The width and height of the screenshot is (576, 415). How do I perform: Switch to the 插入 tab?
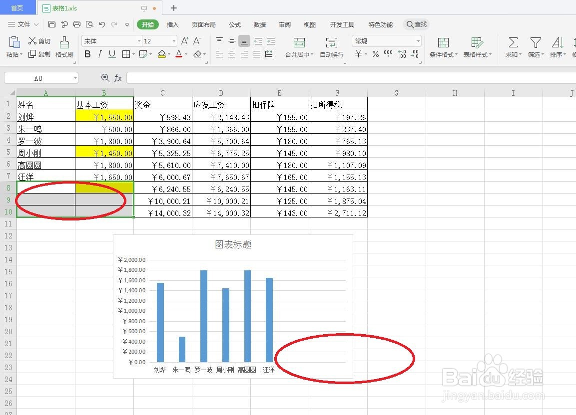click(x=173, y=24)
